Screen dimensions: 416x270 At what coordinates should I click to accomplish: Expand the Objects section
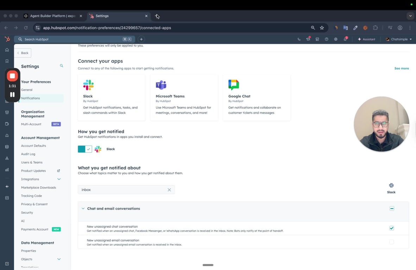pyautogui.click(x=59, y=259)
